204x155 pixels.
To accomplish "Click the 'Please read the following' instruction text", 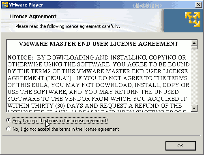I will tap(68, 26).
